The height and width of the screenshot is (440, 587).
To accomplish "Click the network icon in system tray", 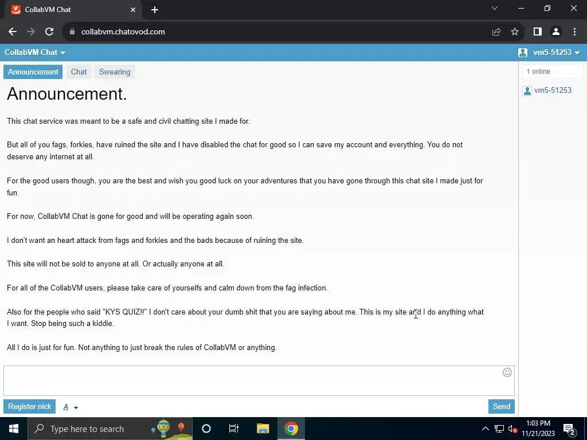I will (499, 429).
